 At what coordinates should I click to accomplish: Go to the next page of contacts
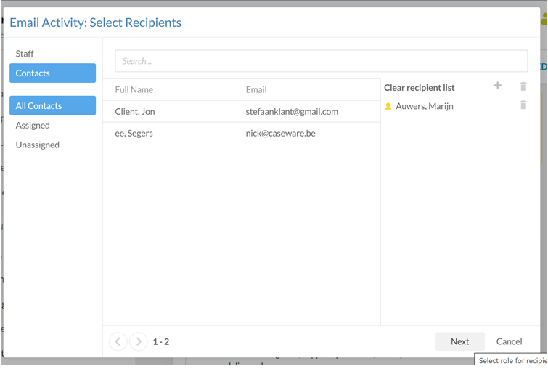[x=139, y=341]
